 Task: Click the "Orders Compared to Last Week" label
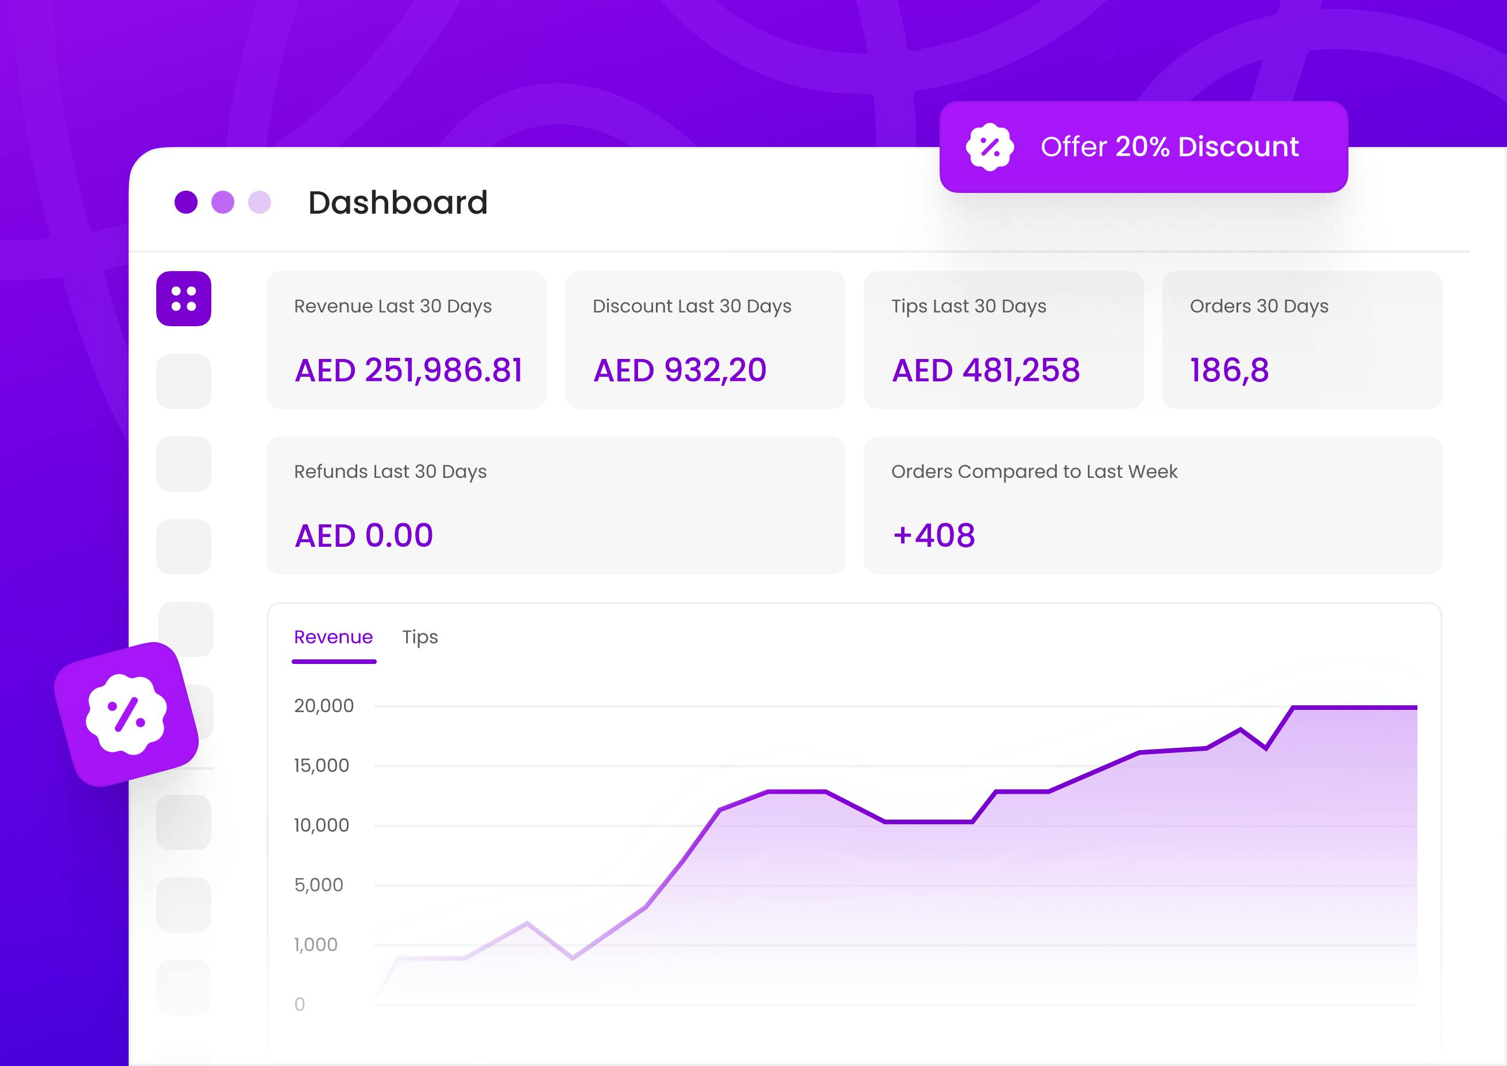point(1034,472)
